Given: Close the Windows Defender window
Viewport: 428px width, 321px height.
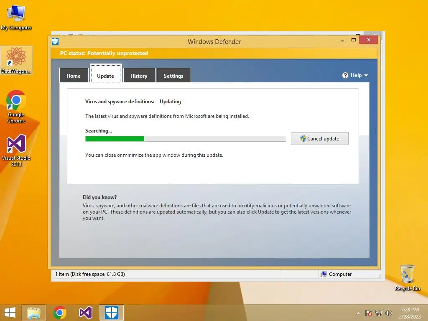Looking at the screenshot, I should click(369, 40).
